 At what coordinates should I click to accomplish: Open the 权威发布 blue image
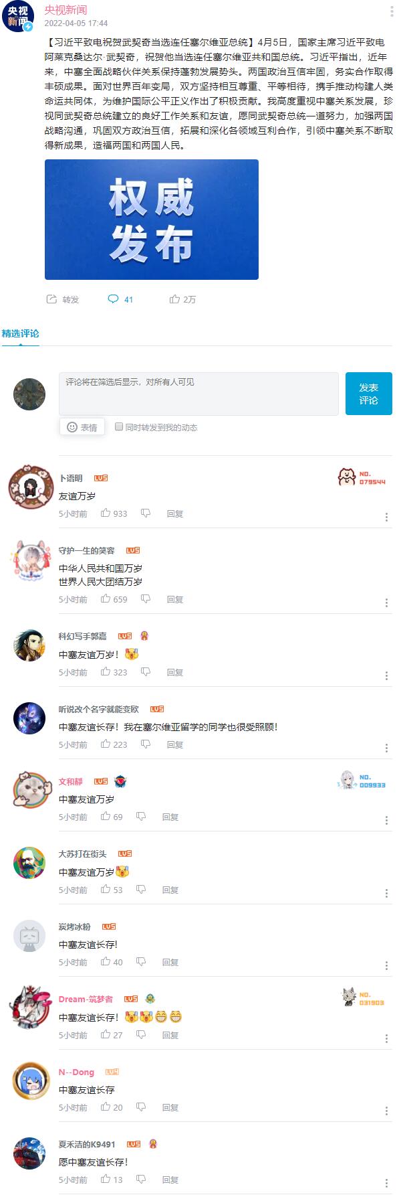click(152, 220)
